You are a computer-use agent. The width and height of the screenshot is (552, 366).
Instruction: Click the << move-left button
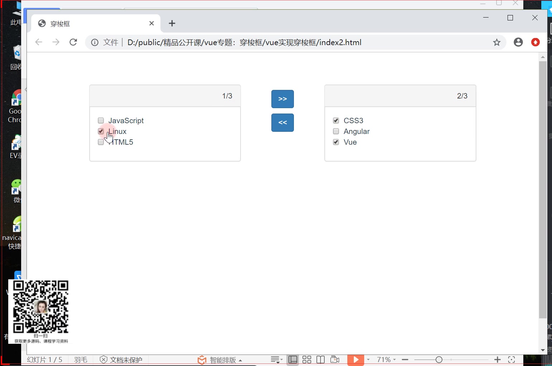click(282, 122)
